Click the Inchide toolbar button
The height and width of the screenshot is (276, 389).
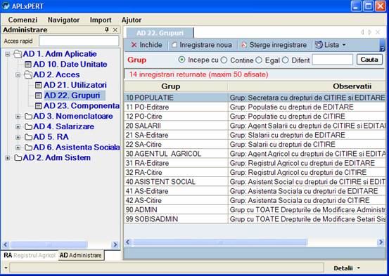[147, 45]
